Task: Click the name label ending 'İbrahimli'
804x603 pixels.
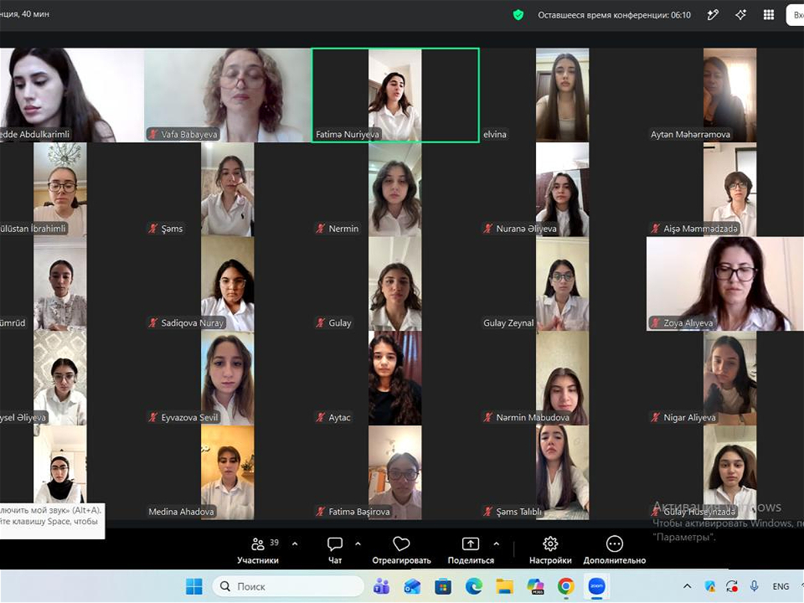Action: 33,229
